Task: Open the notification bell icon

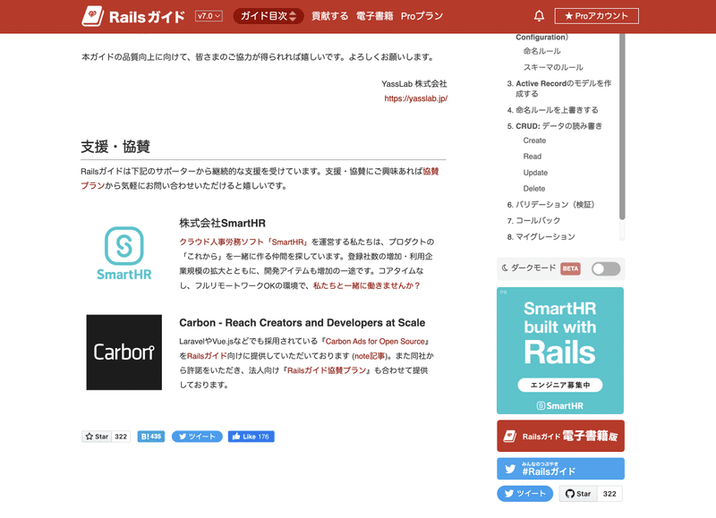Action: tap(539, 16)
